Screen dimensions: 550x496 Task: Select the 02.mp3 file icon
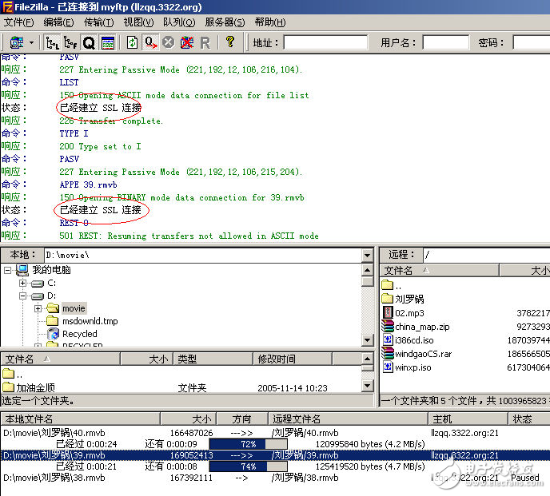pos(388,312)
